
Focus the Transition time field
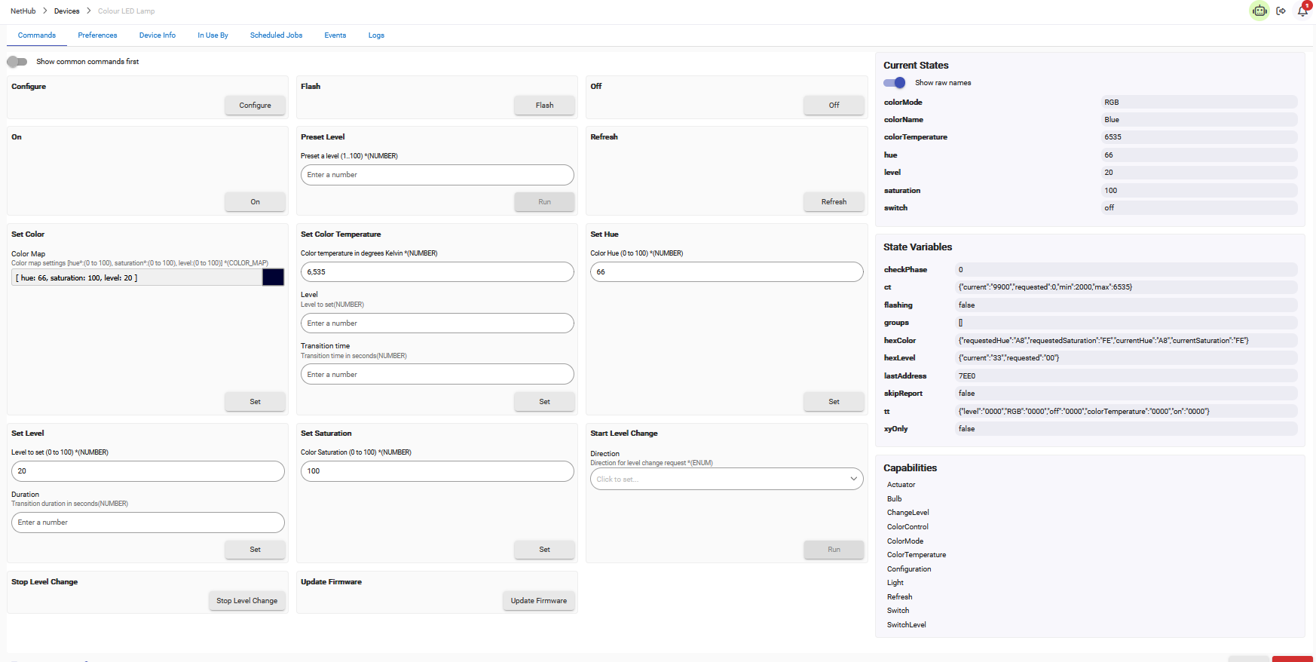437,375
